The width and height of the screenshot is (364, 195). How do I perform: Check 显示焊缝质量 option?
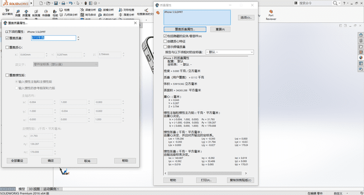(165, 46)
